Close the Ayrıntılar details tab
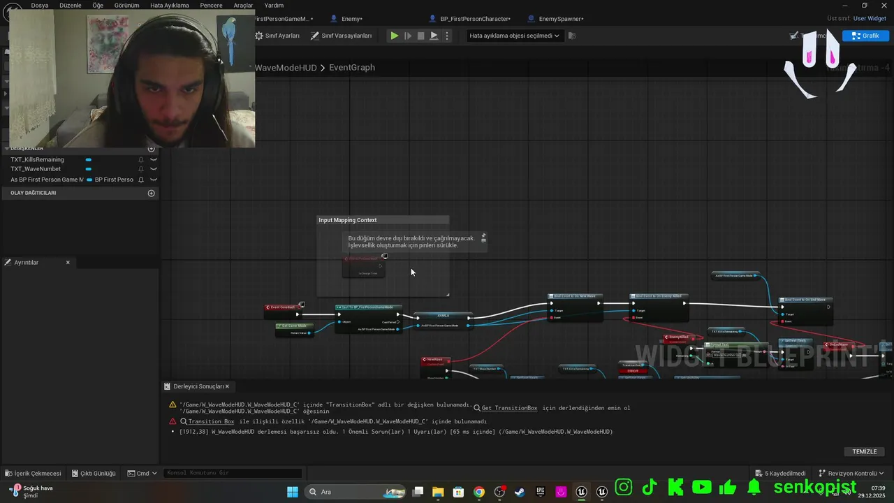 click(x=68, y=263)
